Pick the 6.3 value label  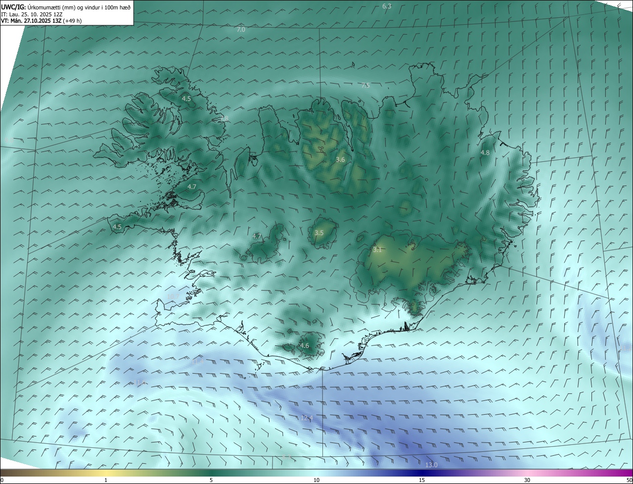(x=387, y=6)
